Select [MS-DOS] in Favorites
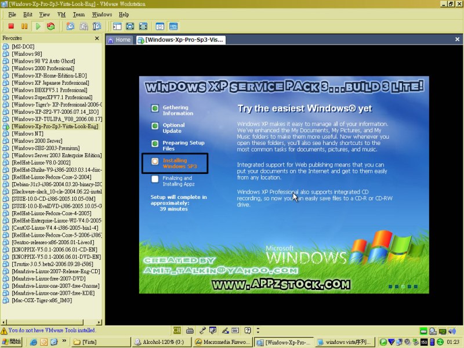The height and width of the screenshot is (348, 464). (23, 46)
